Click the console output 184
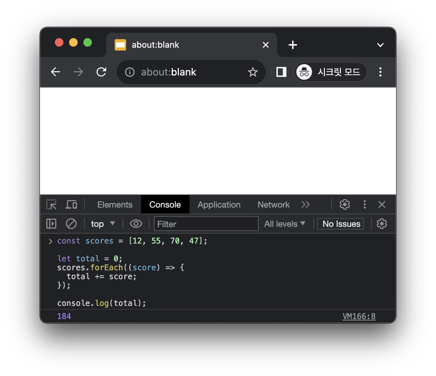This screenshot has height=376, width=436. tap(64, 316)
